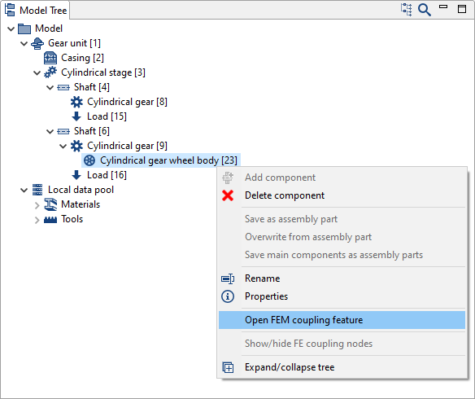Click the Shaft [4] icon
This screenshot has width=475, height=399.
[63, 88]
